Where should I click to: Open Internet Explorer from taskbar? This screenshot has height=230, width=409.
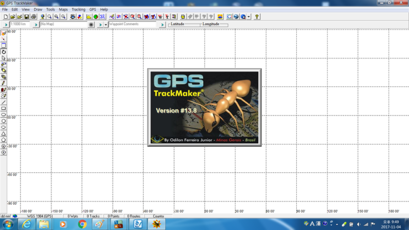point(26,224)
